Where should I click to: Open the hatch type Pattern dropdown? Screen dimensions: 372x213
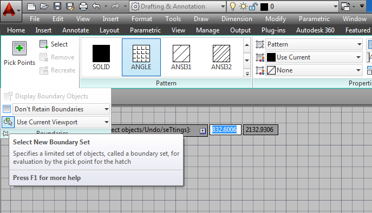(x=314, y=44)
